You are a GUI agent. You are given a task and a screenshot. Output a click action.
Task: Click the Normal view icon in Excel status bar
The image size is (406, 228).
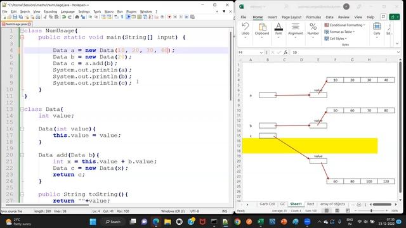click(327, 211)
